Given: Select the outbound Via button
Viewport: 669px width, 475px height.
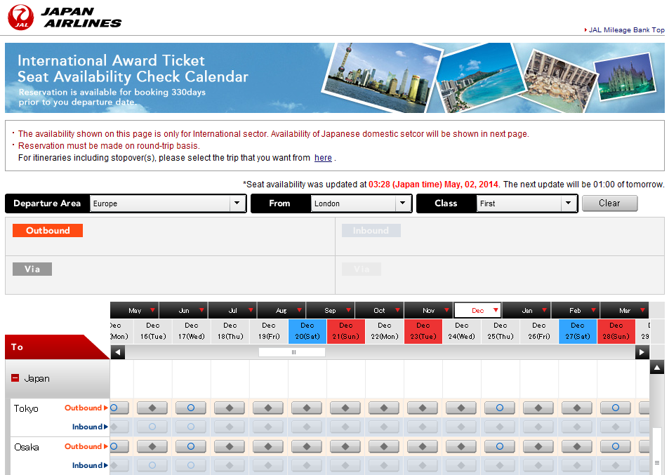Looking at the screenshot, I should pos(32,269).
